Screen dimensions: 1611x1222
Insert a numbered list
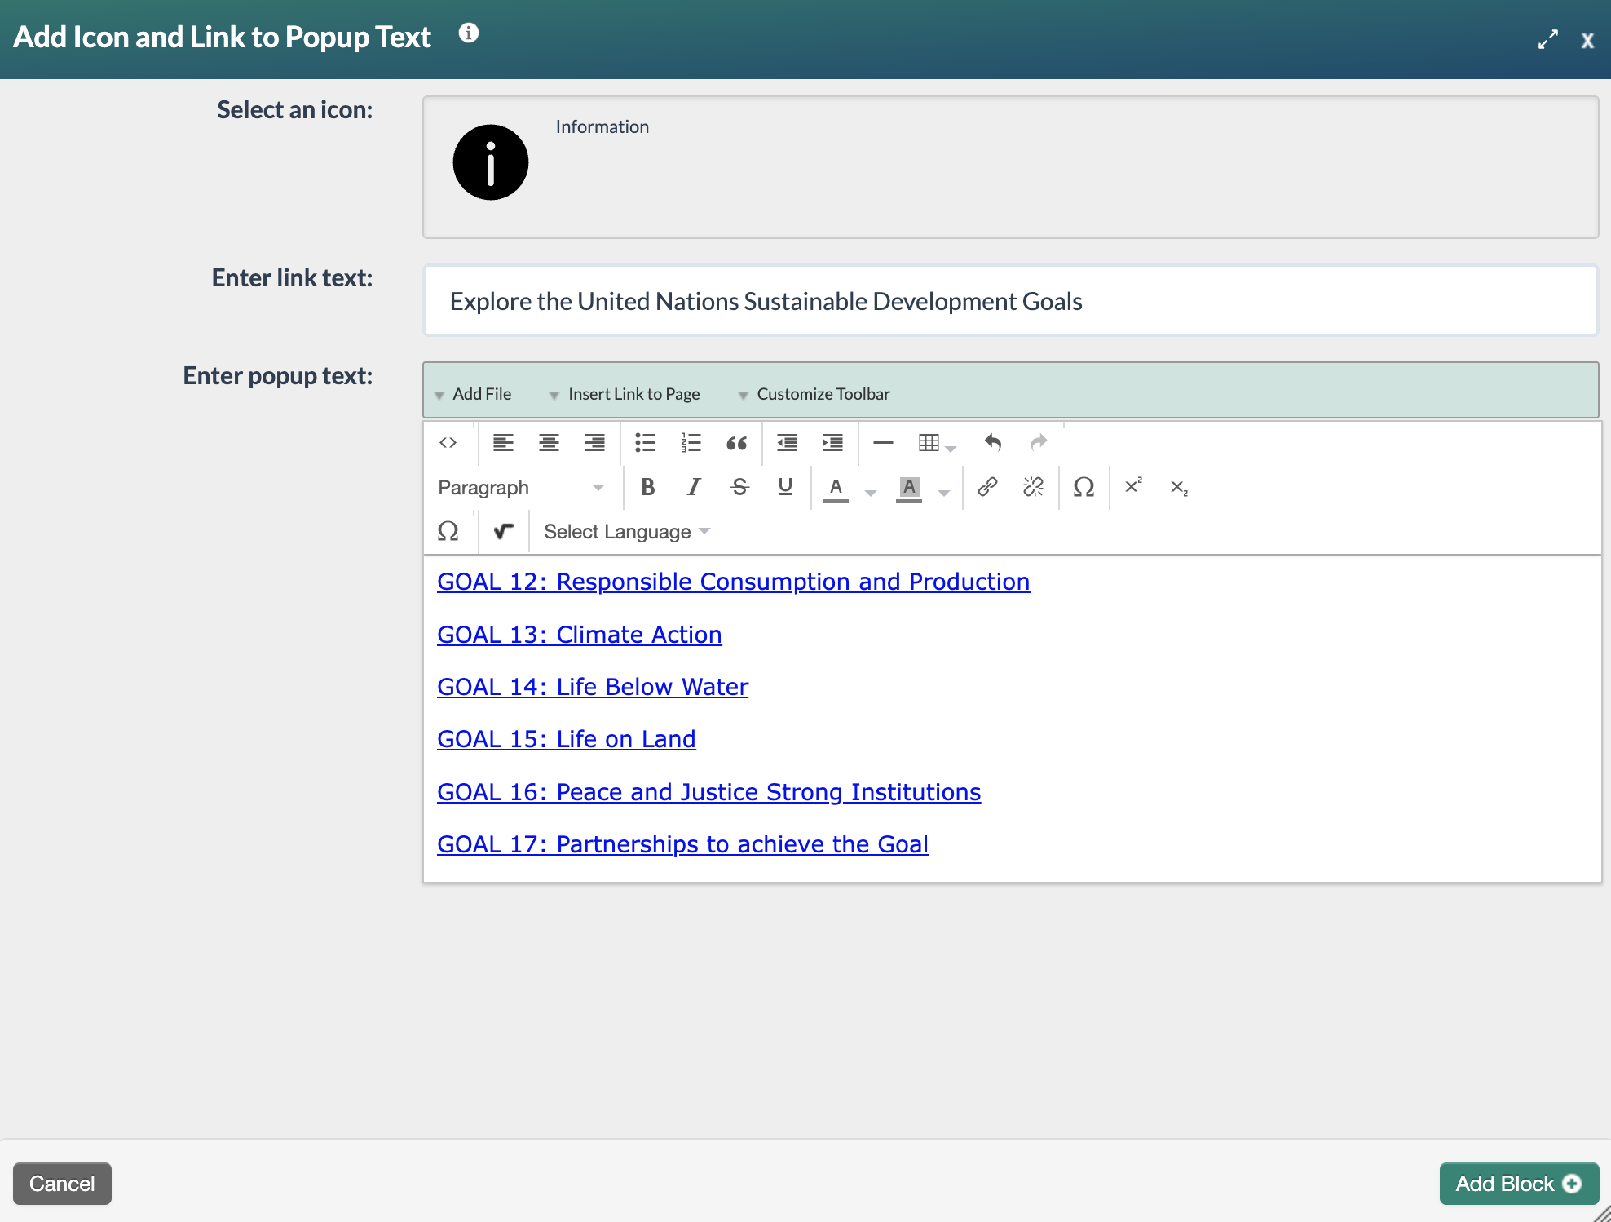[691, 443]
